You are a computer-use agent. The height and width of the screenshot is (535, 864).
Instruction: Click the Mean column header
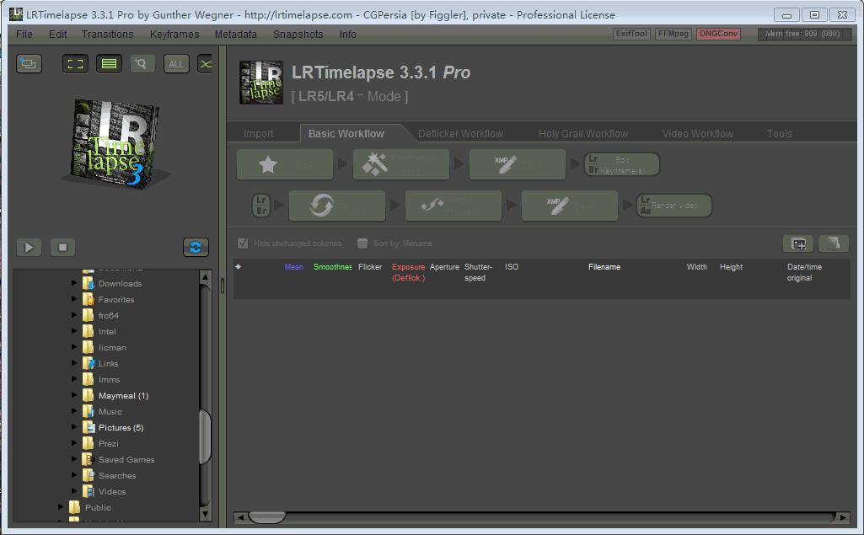click(293, 267)
